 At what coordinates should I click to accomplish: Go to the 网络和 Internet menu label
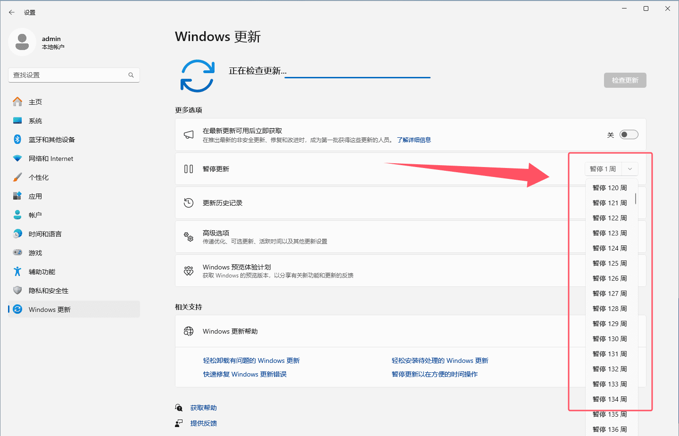tap(51, 159)
